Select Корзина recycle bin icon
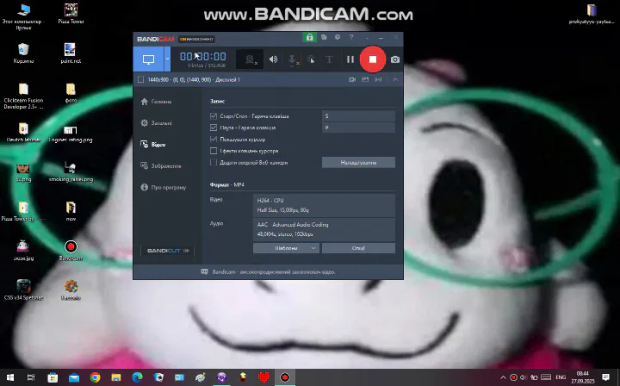This screenshot has height=386, width=620. pos(23,53)
